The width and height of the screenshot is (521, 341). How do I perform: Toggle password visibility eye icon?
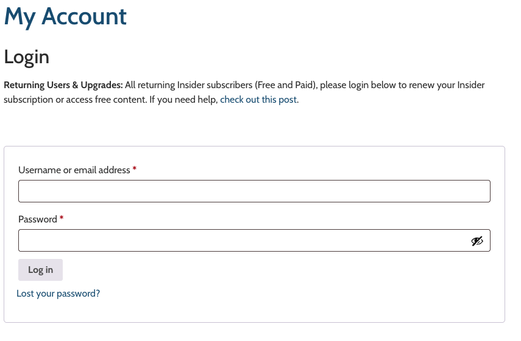tap(477, 241)
